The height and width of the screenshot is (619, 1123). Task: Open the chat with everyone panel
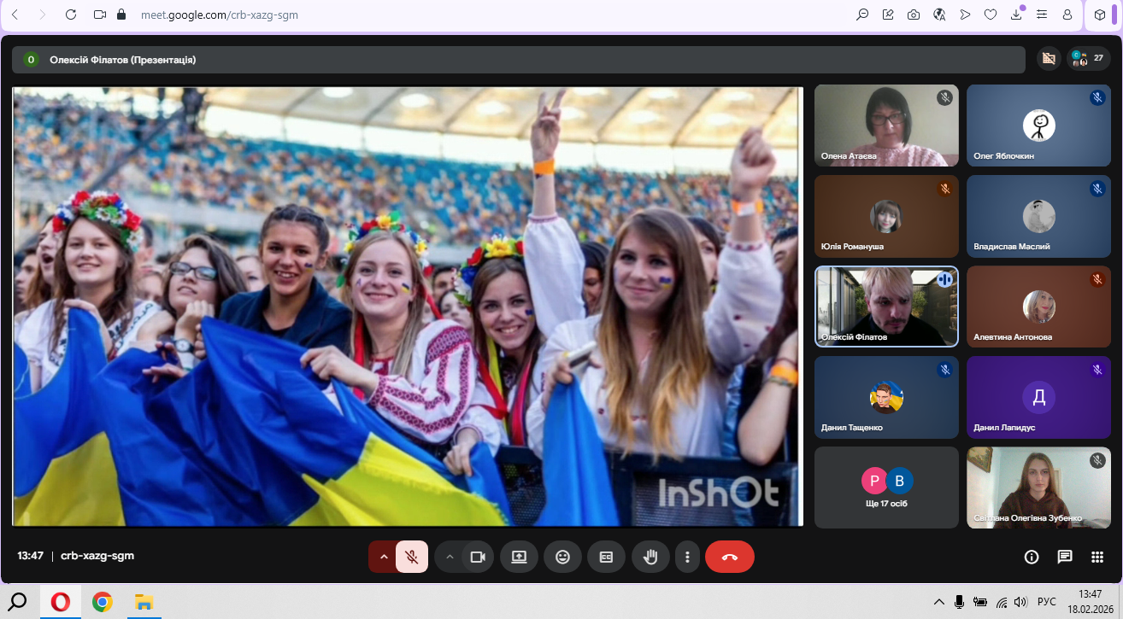pos(1065,557)
